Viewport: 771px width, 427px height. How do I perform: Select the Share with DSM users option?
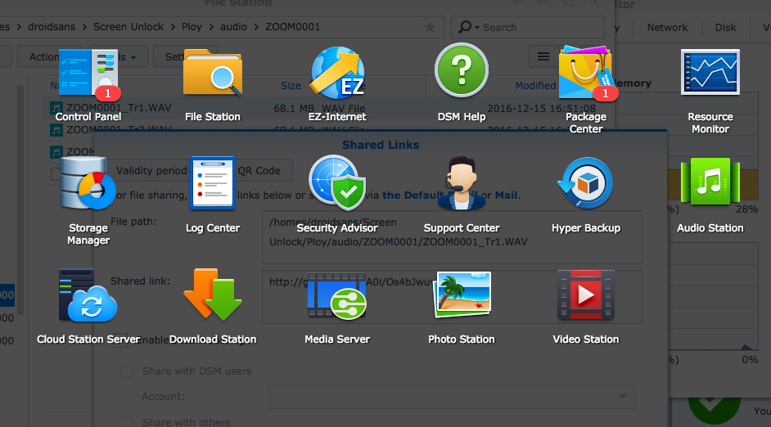128,371
